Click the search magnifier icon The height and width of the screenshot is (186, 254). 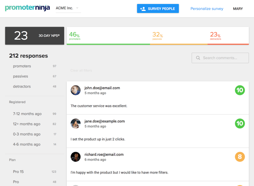pyautogui.click(x=198, y=58)
